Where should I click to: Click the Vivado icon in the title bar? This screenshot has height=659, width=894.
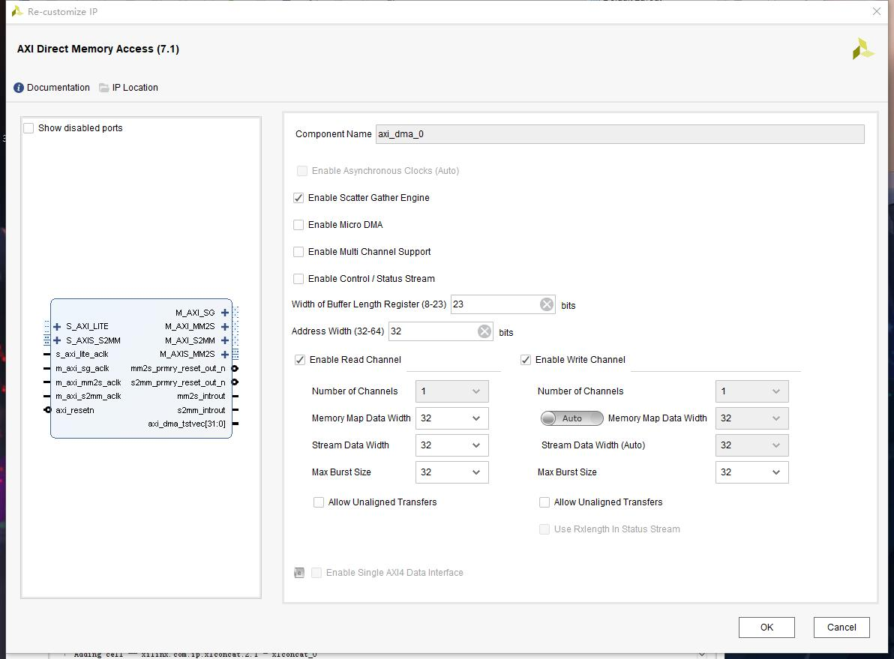click(x=17, y=11)
